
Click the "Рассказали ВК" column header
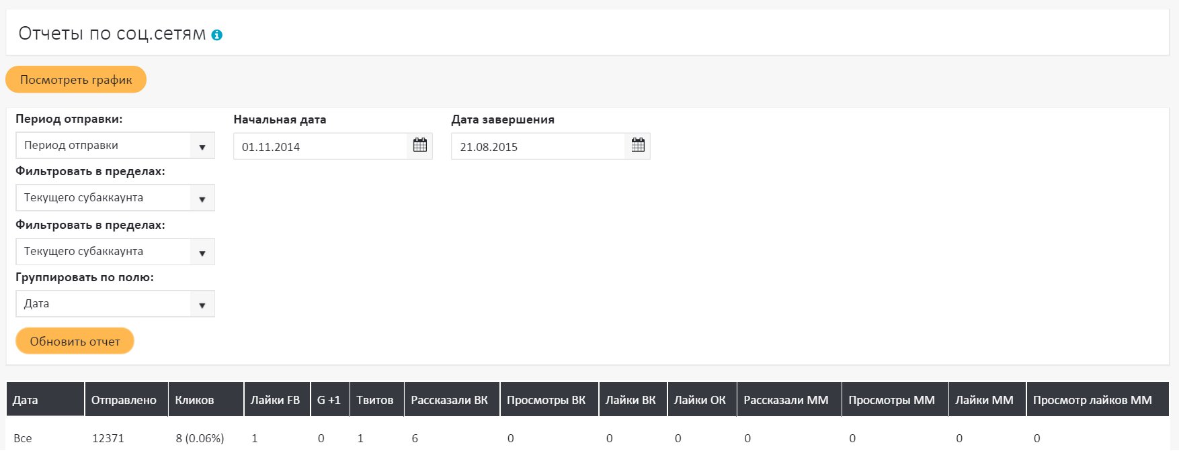pos(449,400)
